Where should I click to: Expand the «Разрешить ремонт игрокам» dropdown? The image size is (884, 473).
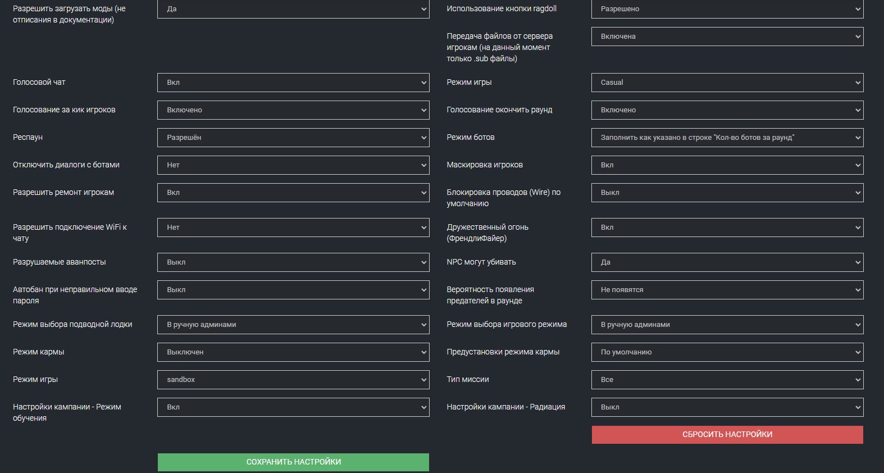click(293, 193)
